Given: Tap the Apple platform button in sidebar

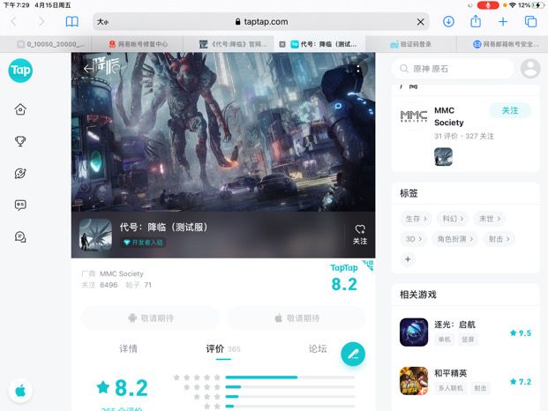Looking at the screenshot, I should (x=20, y=391).
